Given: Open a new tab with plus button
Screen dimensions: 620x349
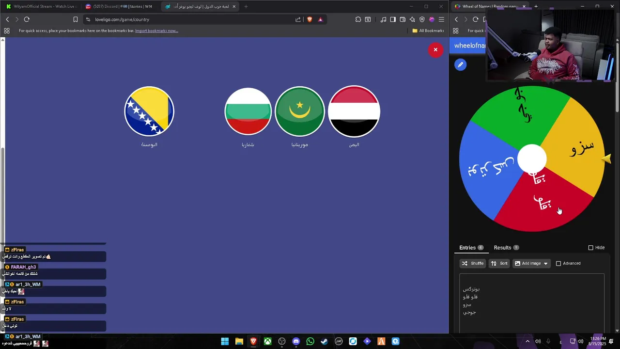Looking at the screenshot, I should pyautogui.click(x=246, y=6).
